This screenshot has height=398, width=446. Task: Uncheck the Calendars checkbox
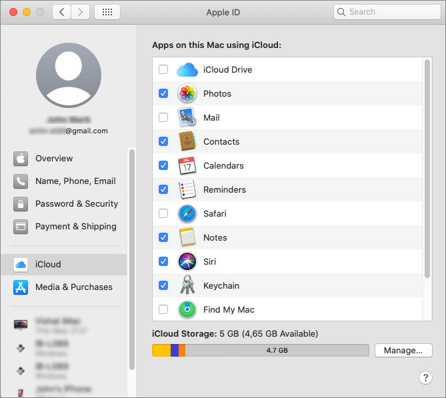pyautogui.click(x=163, y=165)
